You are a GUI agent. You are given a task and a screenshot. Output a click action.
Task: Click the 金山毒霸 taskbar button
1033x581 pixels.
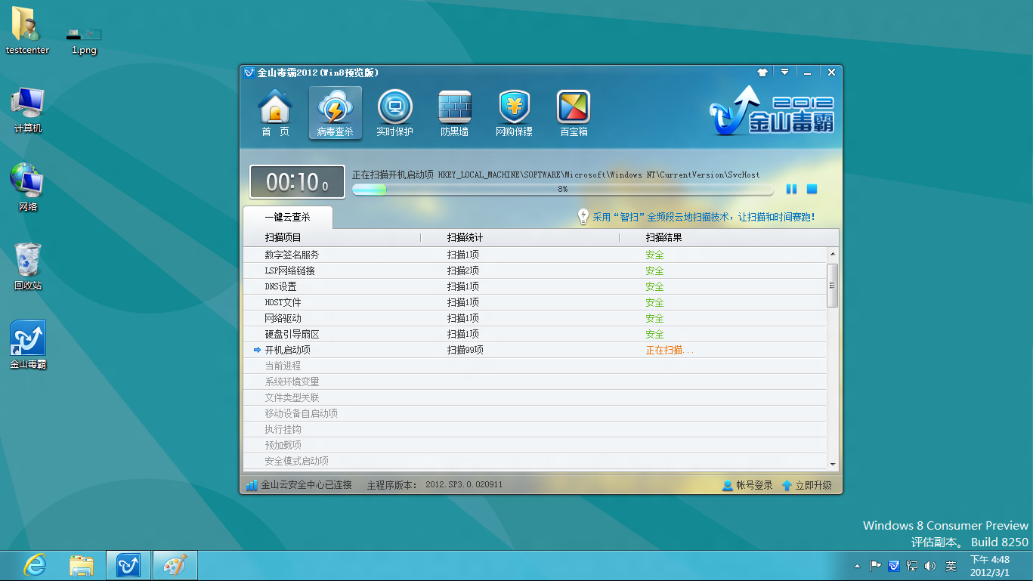(128, 565)
